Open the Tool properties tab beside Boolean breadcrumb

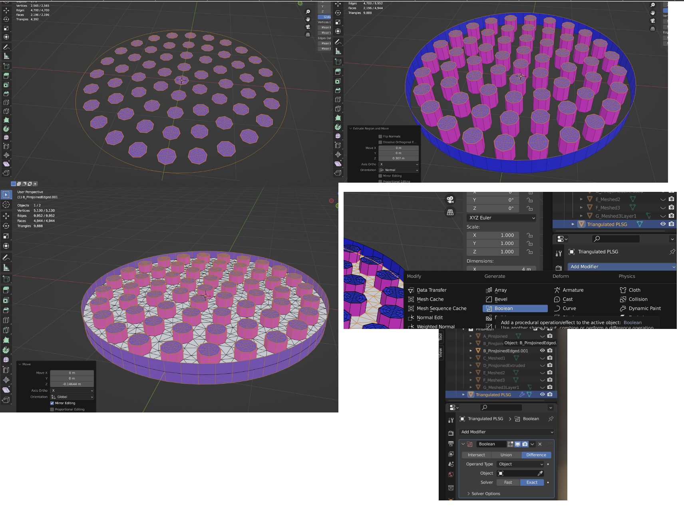(451, 420)
